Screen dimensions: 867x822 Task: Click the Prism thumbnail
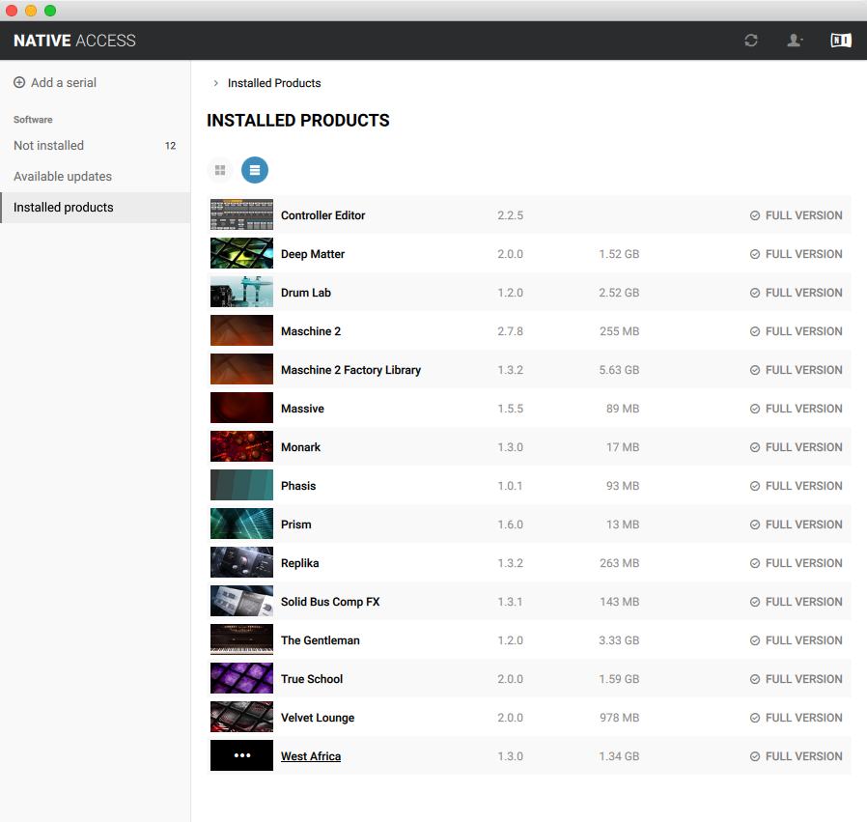point(241,524)
